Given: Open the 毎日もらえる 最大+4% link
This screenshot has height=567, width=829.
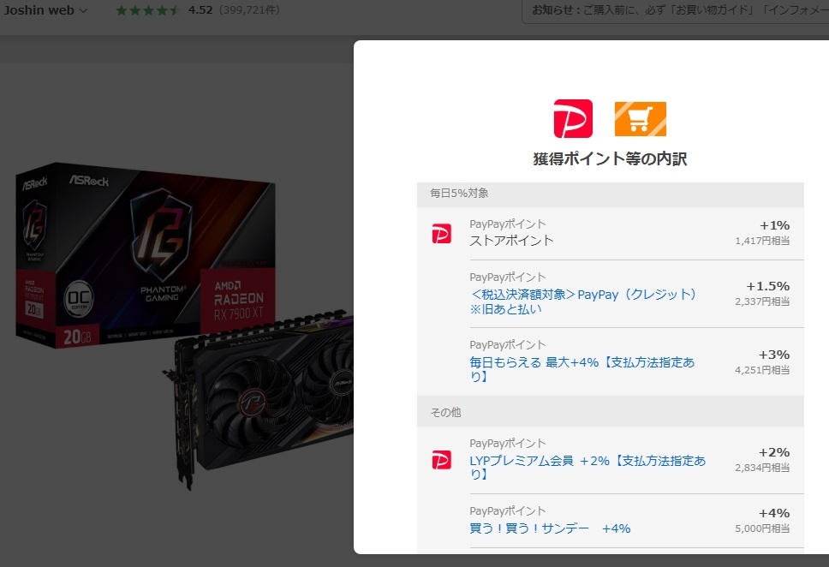Looking at the screenshot, I should click(x=582, y=369).
